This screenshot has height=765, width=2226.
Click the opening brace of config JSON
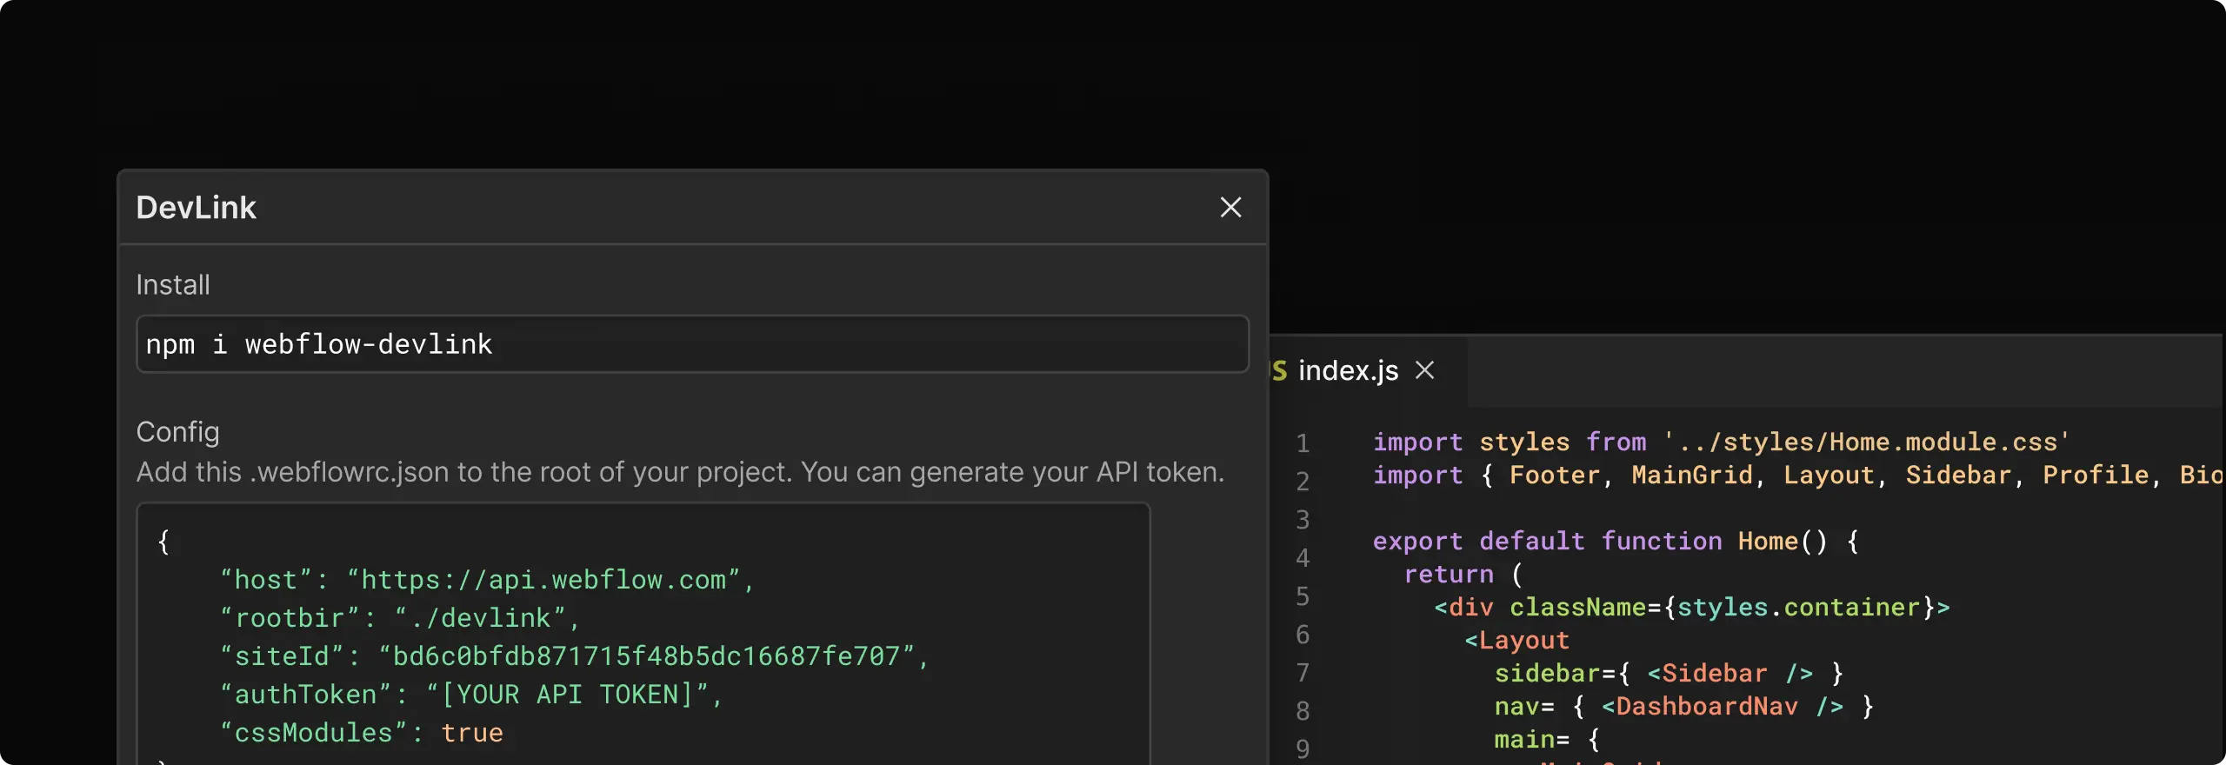(x=163, y=542)
